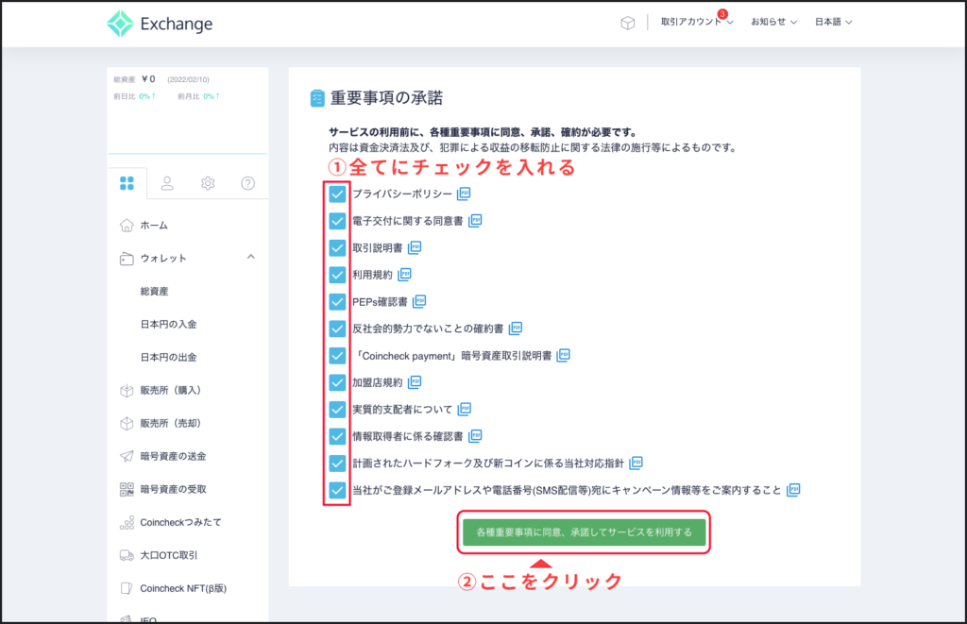Toggle the 取引説明書 checkbox
The width and height of the screenshot is (967, 624).
click(x=337, y=248)
